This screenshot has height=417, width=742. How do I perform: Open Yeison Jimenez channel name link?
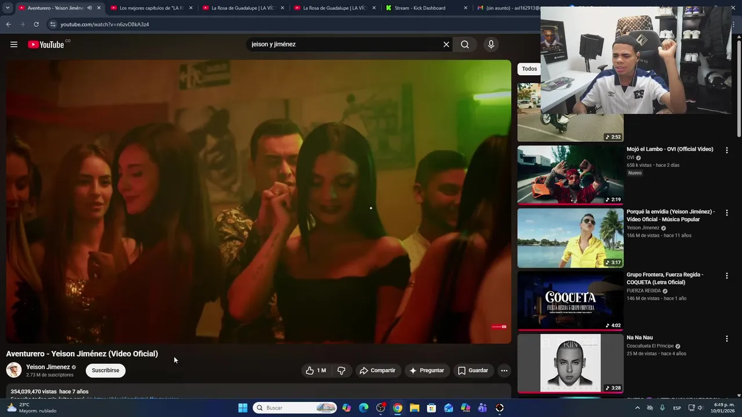(48, 367)
